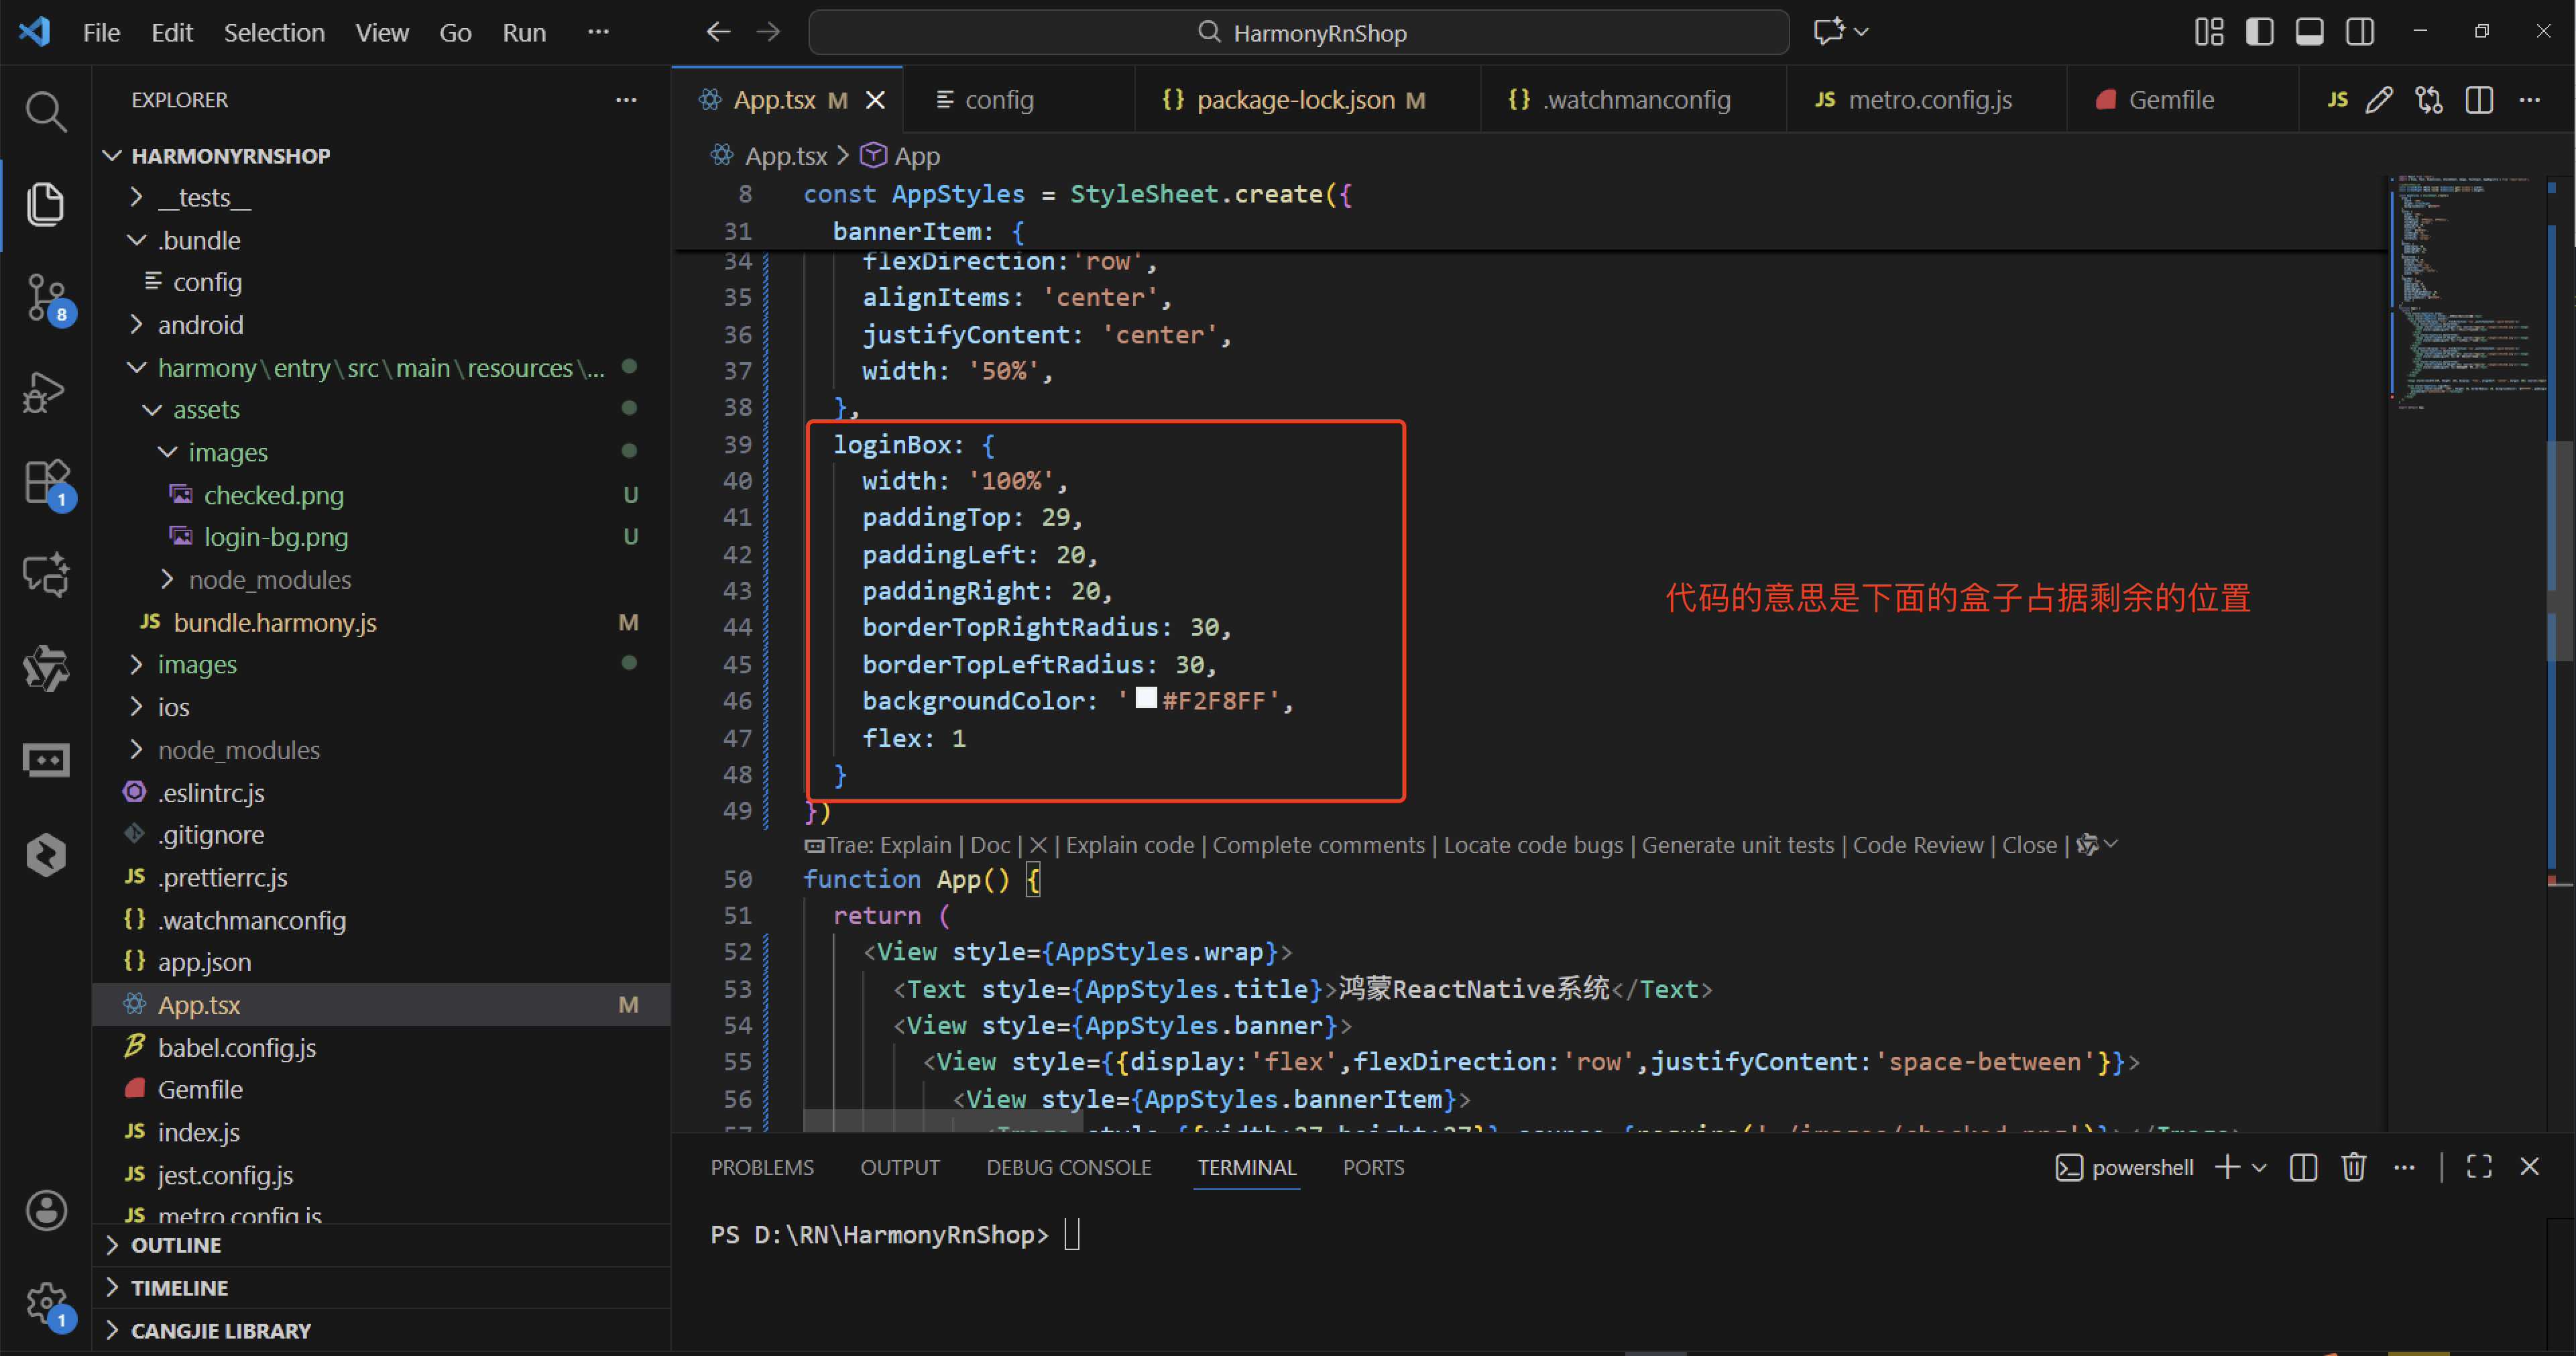Viewport: 2576px width, 1356px height.
Task: Open the Search view in activity bar
Action: (46, 111)
